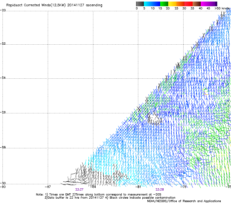Click the '-24' latitude axis label
This screenshot has width=231, height=203.
coord(3,77)
